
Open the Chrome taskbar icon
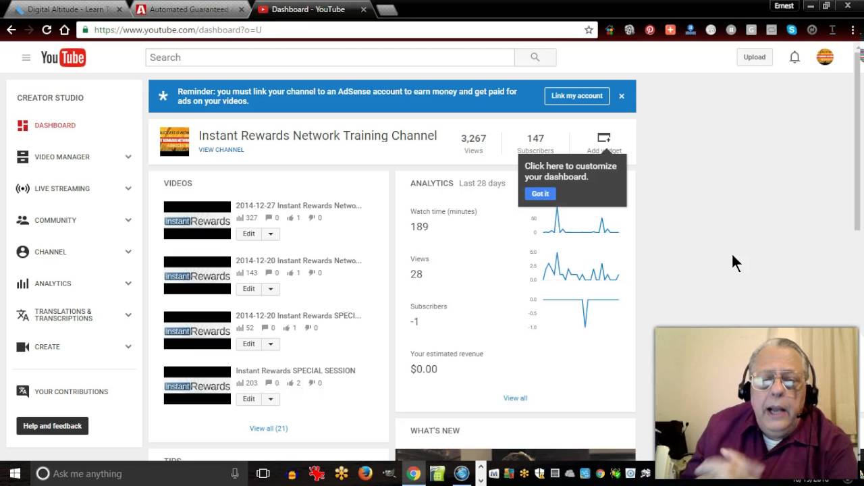point(414,473)
